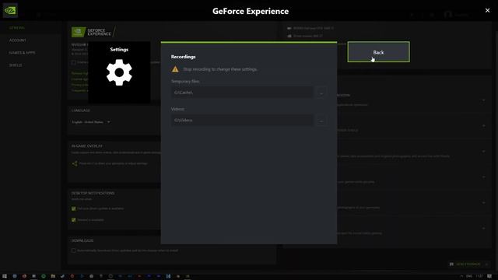Browse for the Temporary files folder
Screen dimensions: 498x280
coord(321,93)
